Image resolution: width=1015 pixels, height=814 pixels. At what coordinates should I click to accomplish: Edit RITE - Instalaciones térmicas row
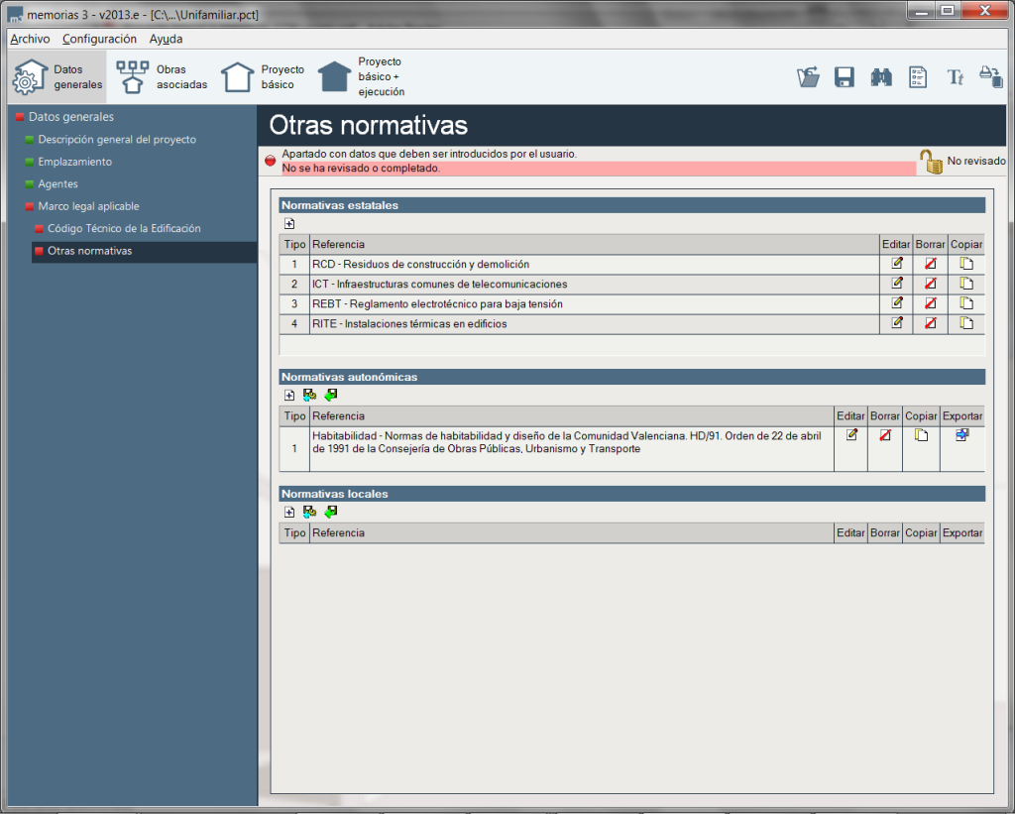[896, 323]
